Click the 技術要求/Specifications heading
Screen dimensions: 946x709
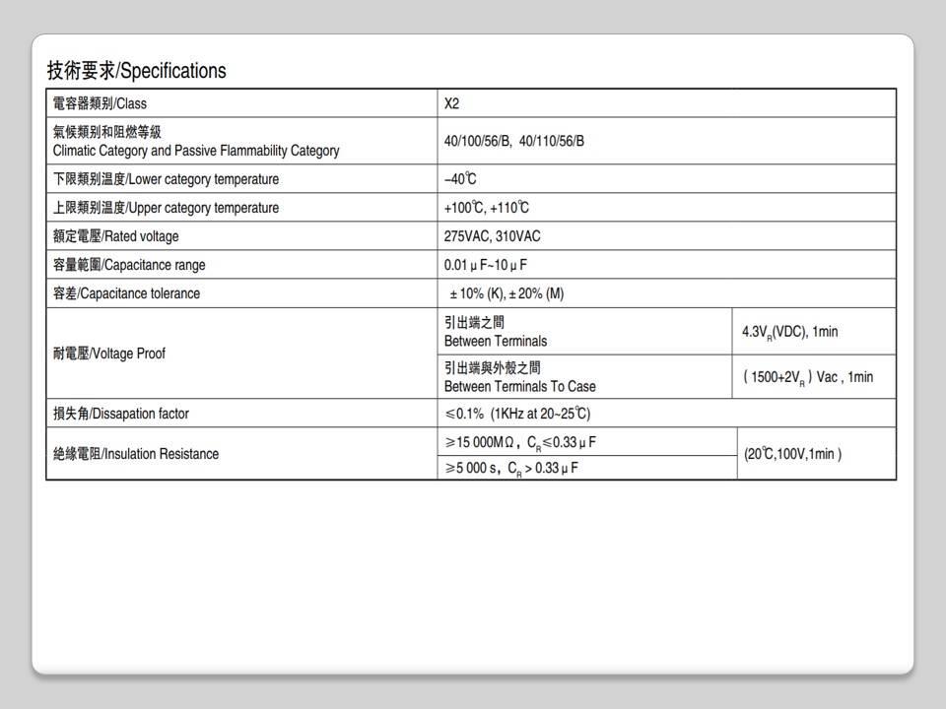pos(137,71)
